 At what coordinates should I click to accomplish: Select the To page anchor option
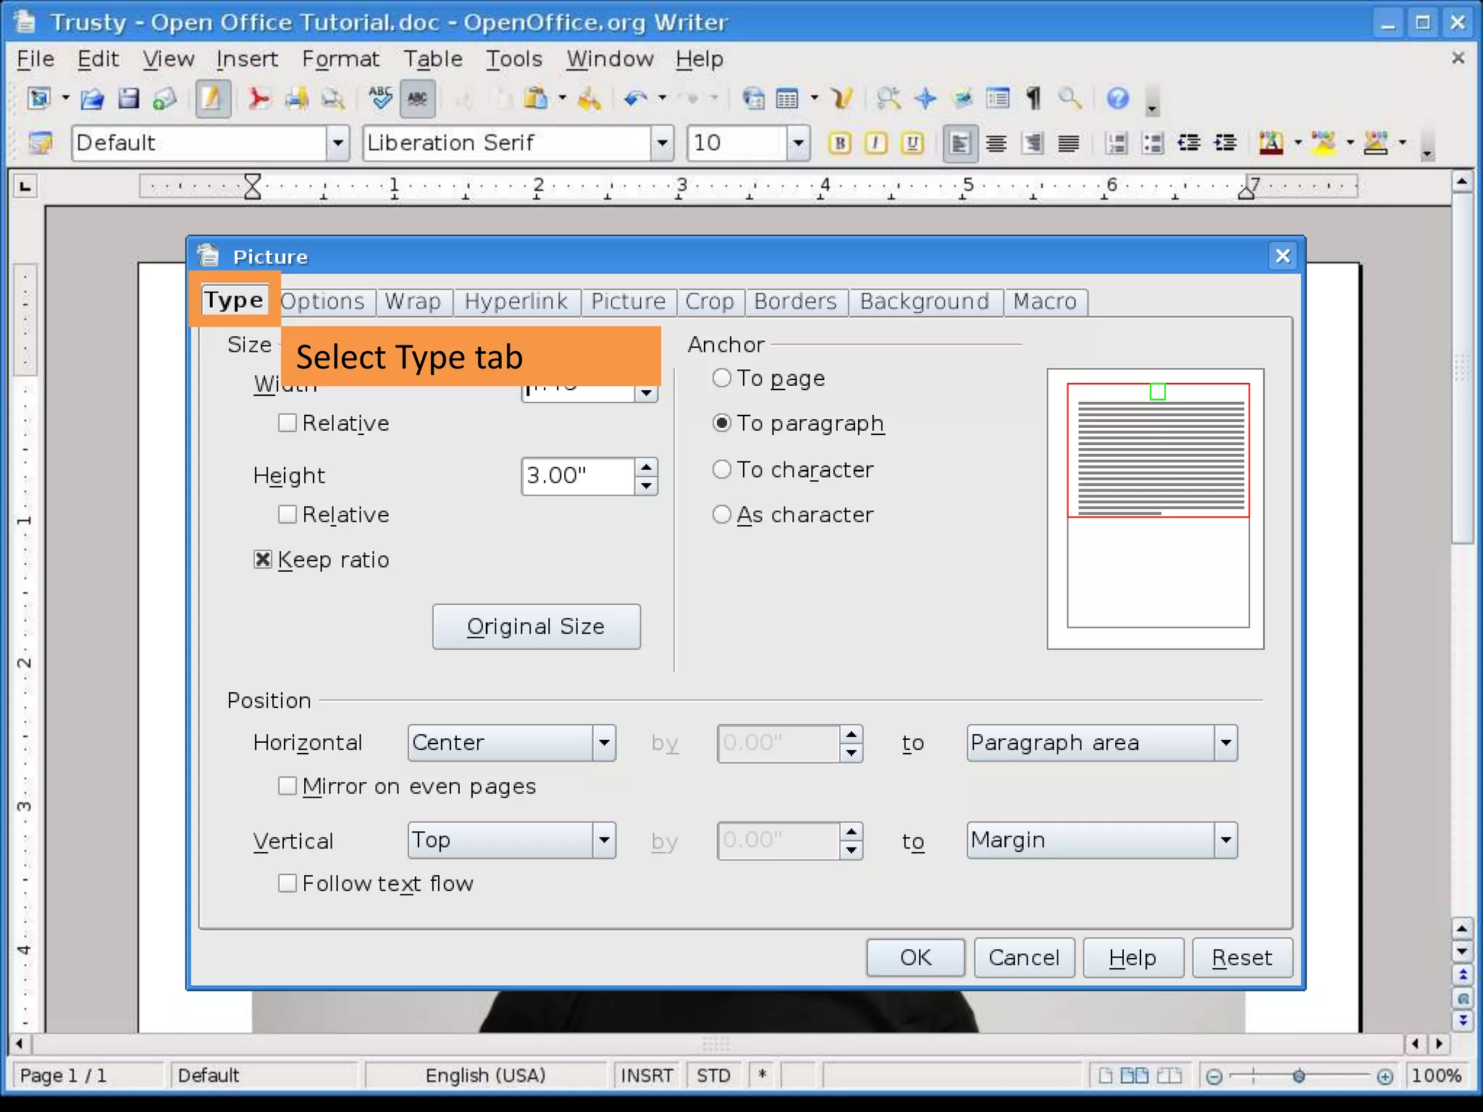[722, 378]
